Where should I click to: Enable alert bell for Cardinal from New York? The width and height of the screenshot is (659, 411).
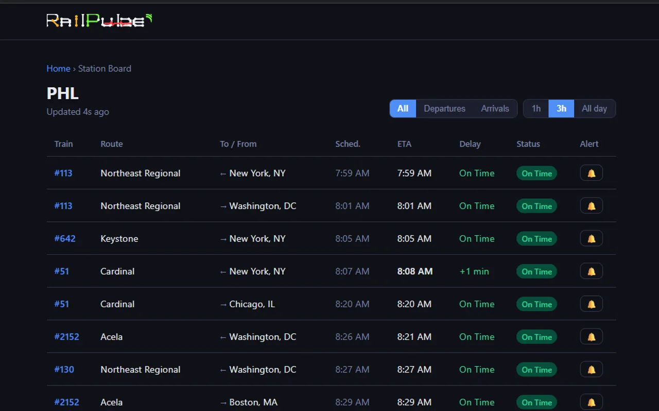[x=591, y=271]
